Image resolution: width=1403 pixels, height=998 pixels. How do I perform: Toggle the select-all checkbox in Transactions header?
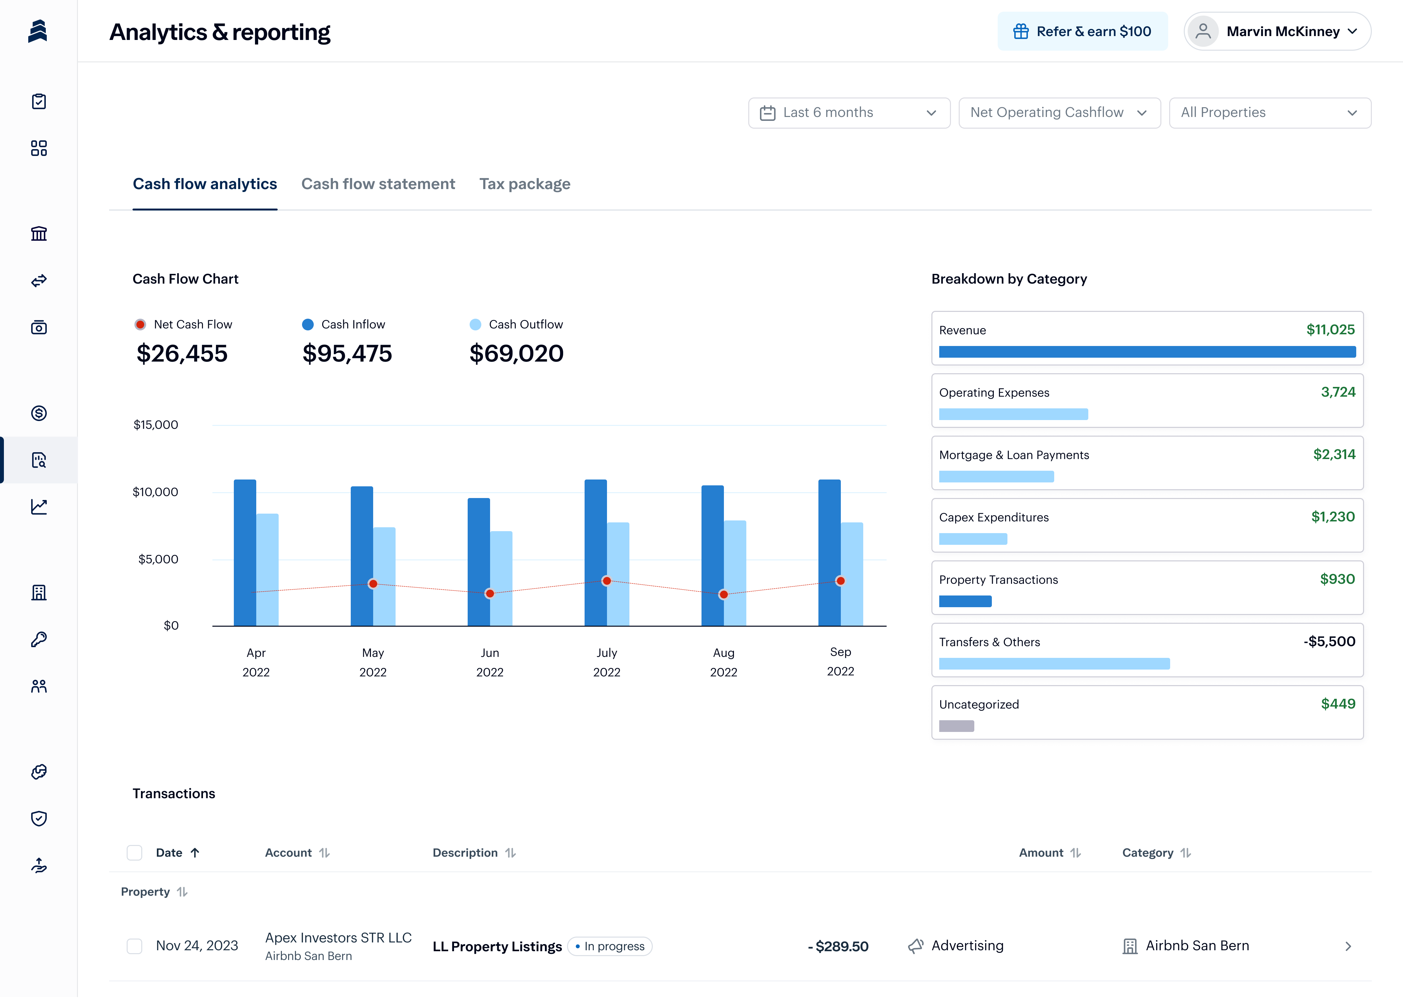click(134, 853)
